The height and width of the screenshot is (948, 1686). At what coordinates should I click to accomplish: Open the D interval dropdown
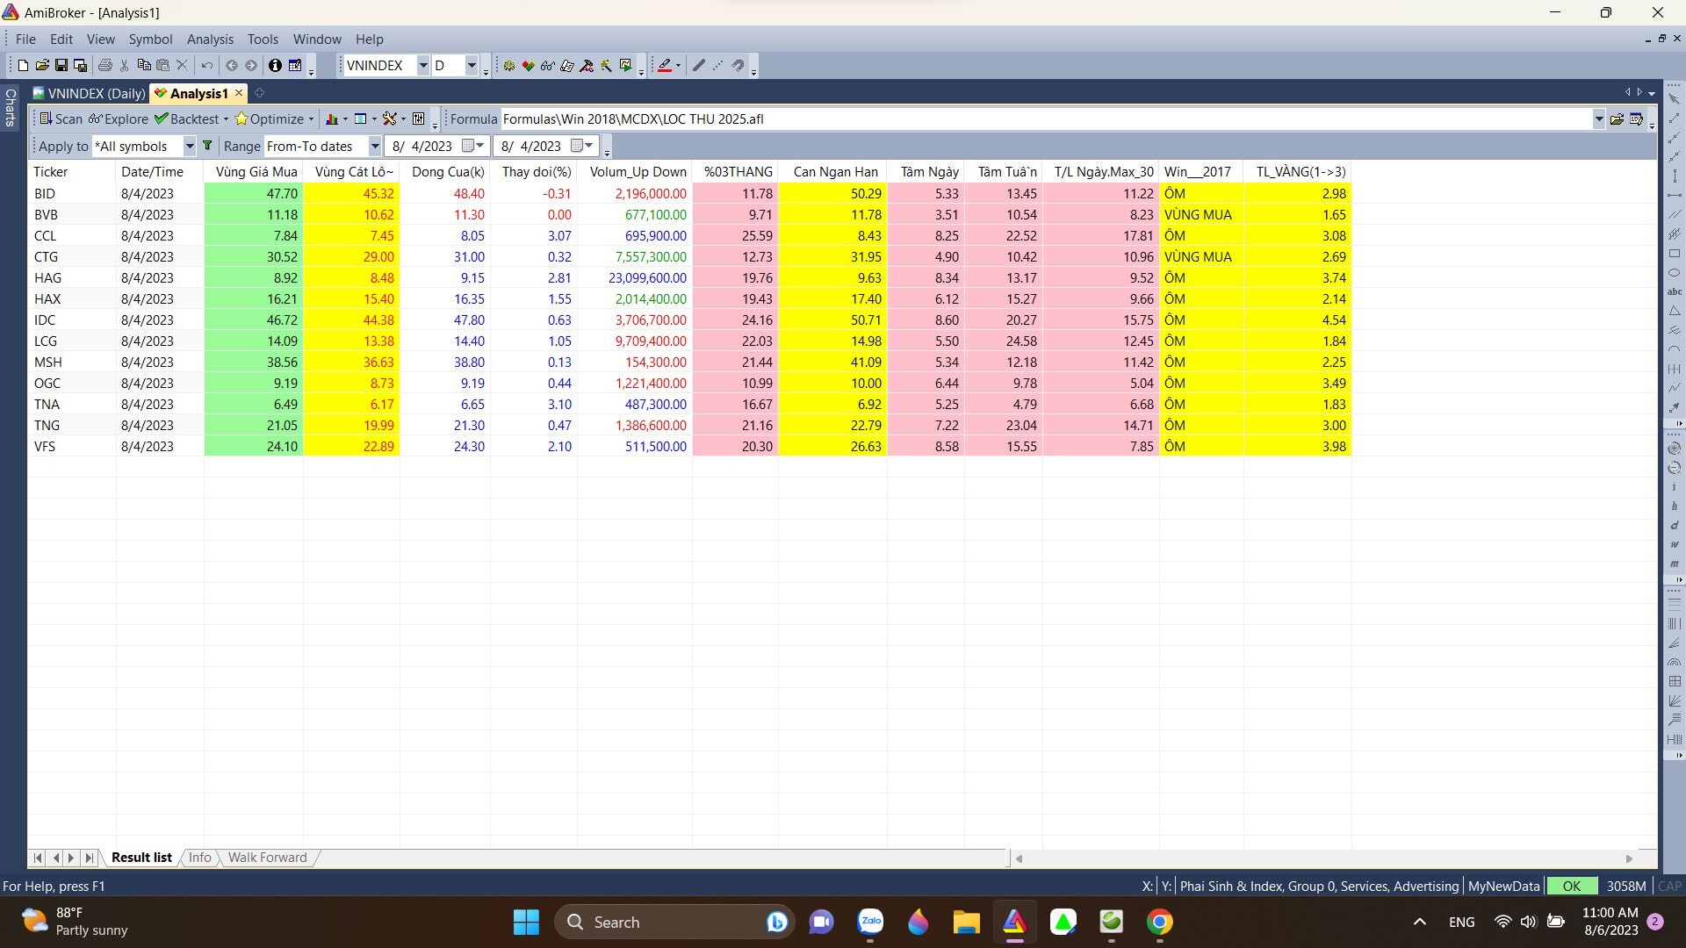(472, 65)
